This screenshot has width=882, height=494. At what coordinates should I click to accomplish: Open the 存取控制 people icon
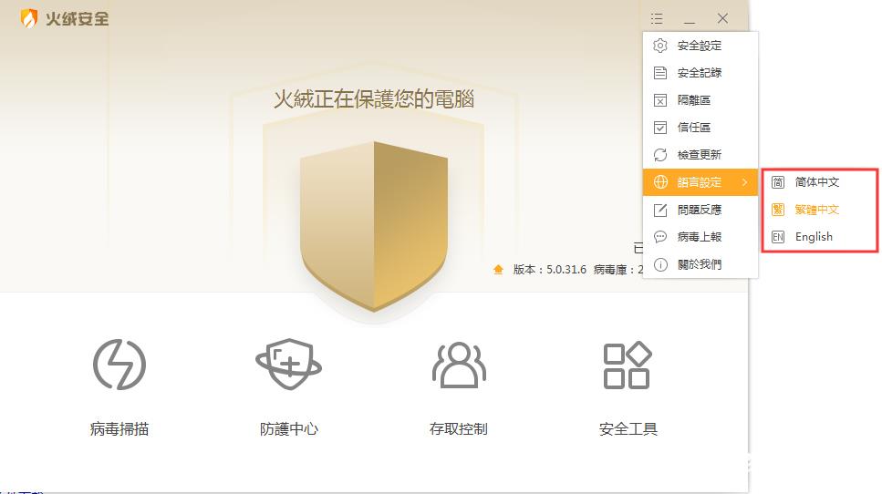[459, 365]
